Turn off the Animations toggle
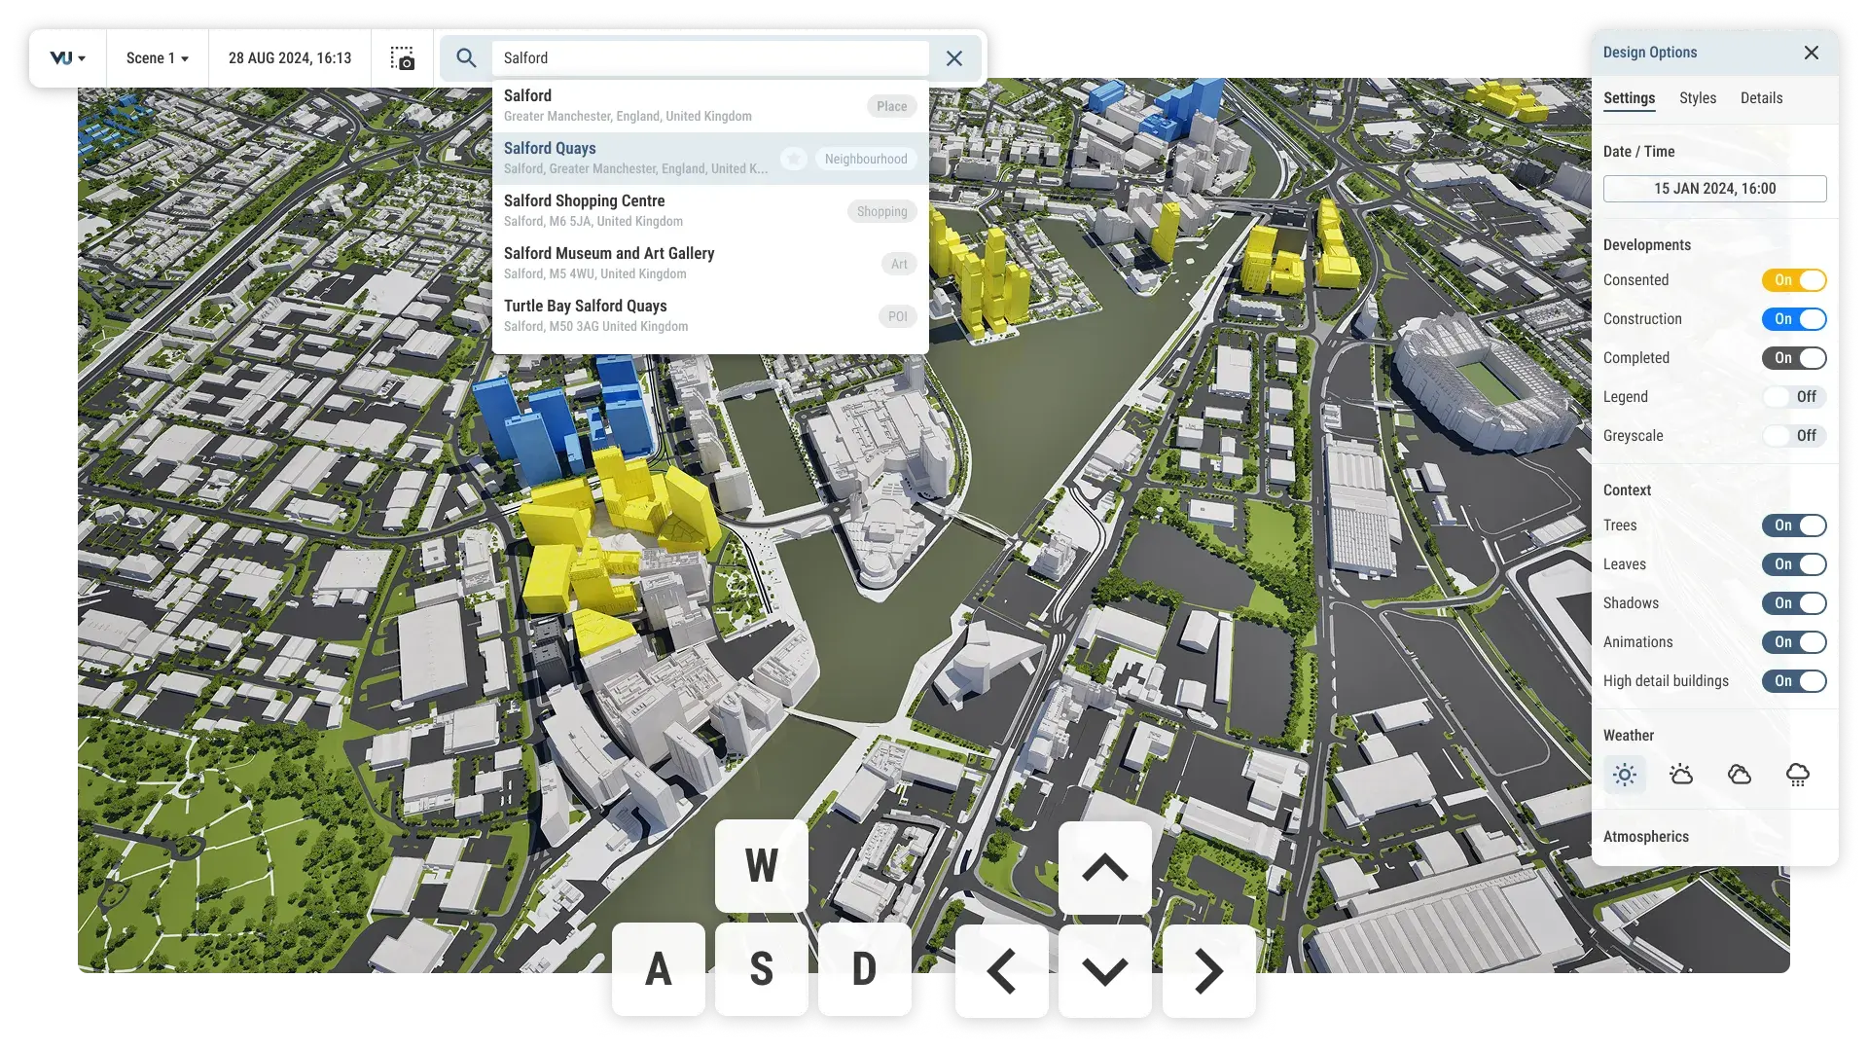The height and width of the screenshot is (1051, 1868). click(1794, 642)
